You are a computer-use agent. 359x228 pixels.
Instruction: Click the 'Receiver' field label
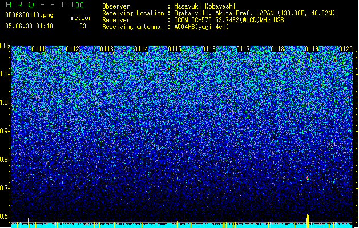pos(116,20)
